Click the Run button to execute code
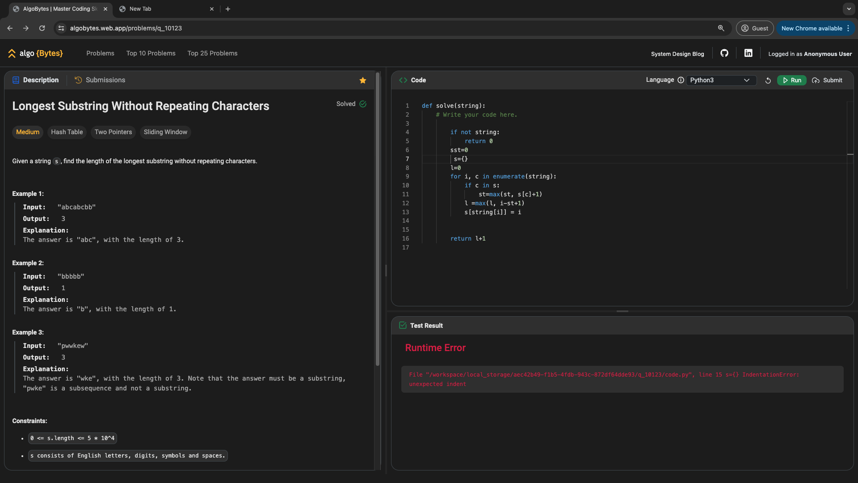The height and width of the screenshot is (483, 858). pos(792,80)
